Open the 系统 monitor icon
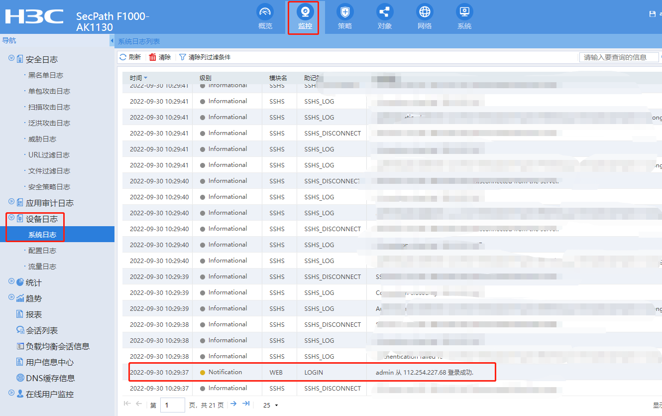 [x=464, y=12]
